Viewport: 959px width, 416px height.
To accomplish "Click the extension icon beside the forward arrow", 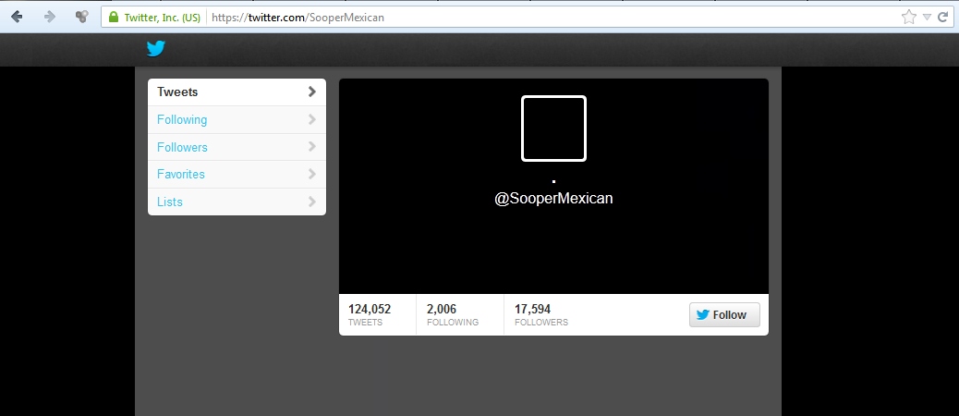I will 81,17.
